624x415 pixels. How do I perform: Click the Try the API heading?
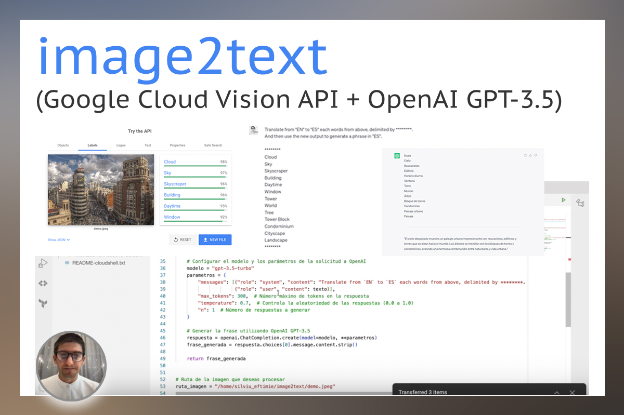point(139,131)
